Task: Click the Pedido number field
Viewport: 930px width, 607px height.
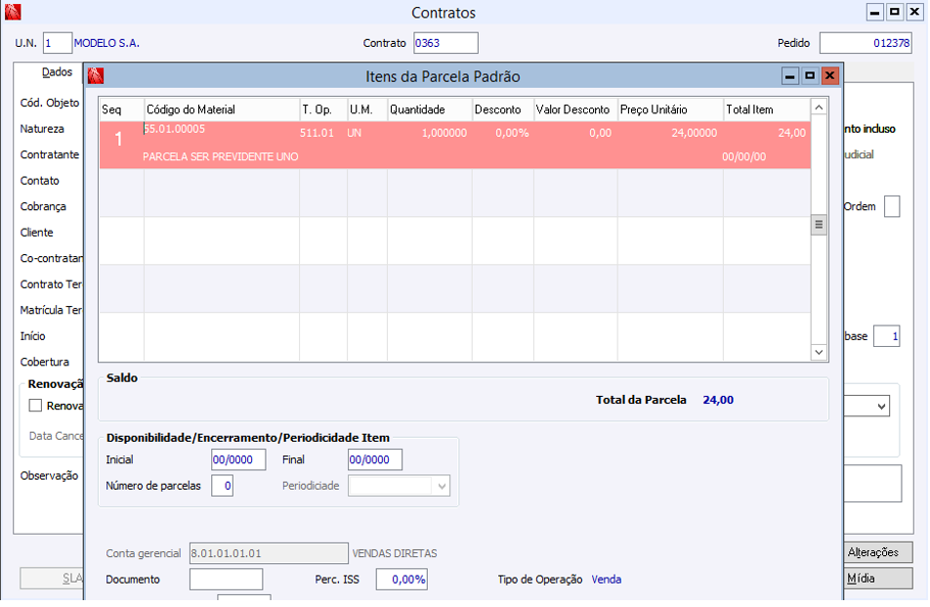Action: tap(866, 43)
